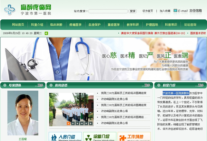Image resolution: width=207 pixels, height=141 pixels.
Task: Open 疼痛医学 navigation item
Action: (x=75, y=25)
